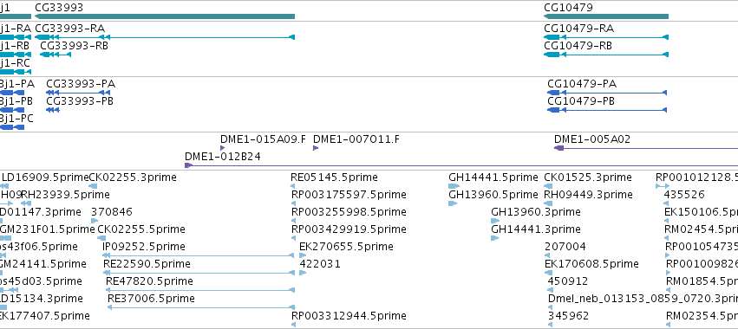
Task: Select the CG33993-PB protein arrows
Action: coord(53,110)
